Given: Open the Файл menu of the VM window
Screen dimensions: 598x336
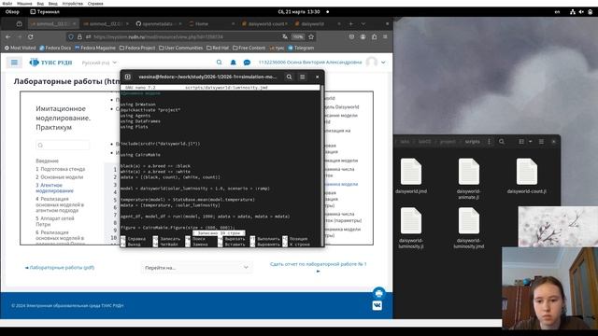Looking at the screenshot, I should tap(7, 4).
